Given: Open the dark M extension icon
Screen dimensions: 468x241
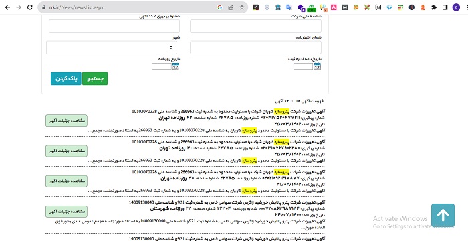Looking at the screenshot, I should [345, 7].
